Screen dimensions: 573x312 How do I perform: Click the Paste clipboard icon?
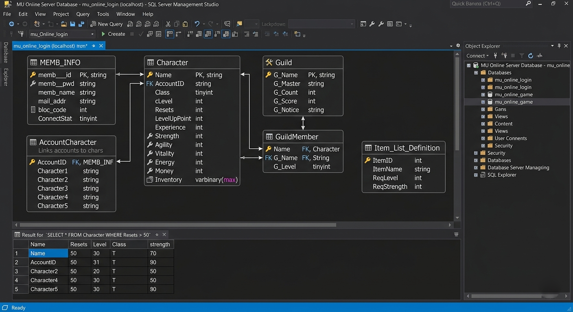tap(185, 24)
